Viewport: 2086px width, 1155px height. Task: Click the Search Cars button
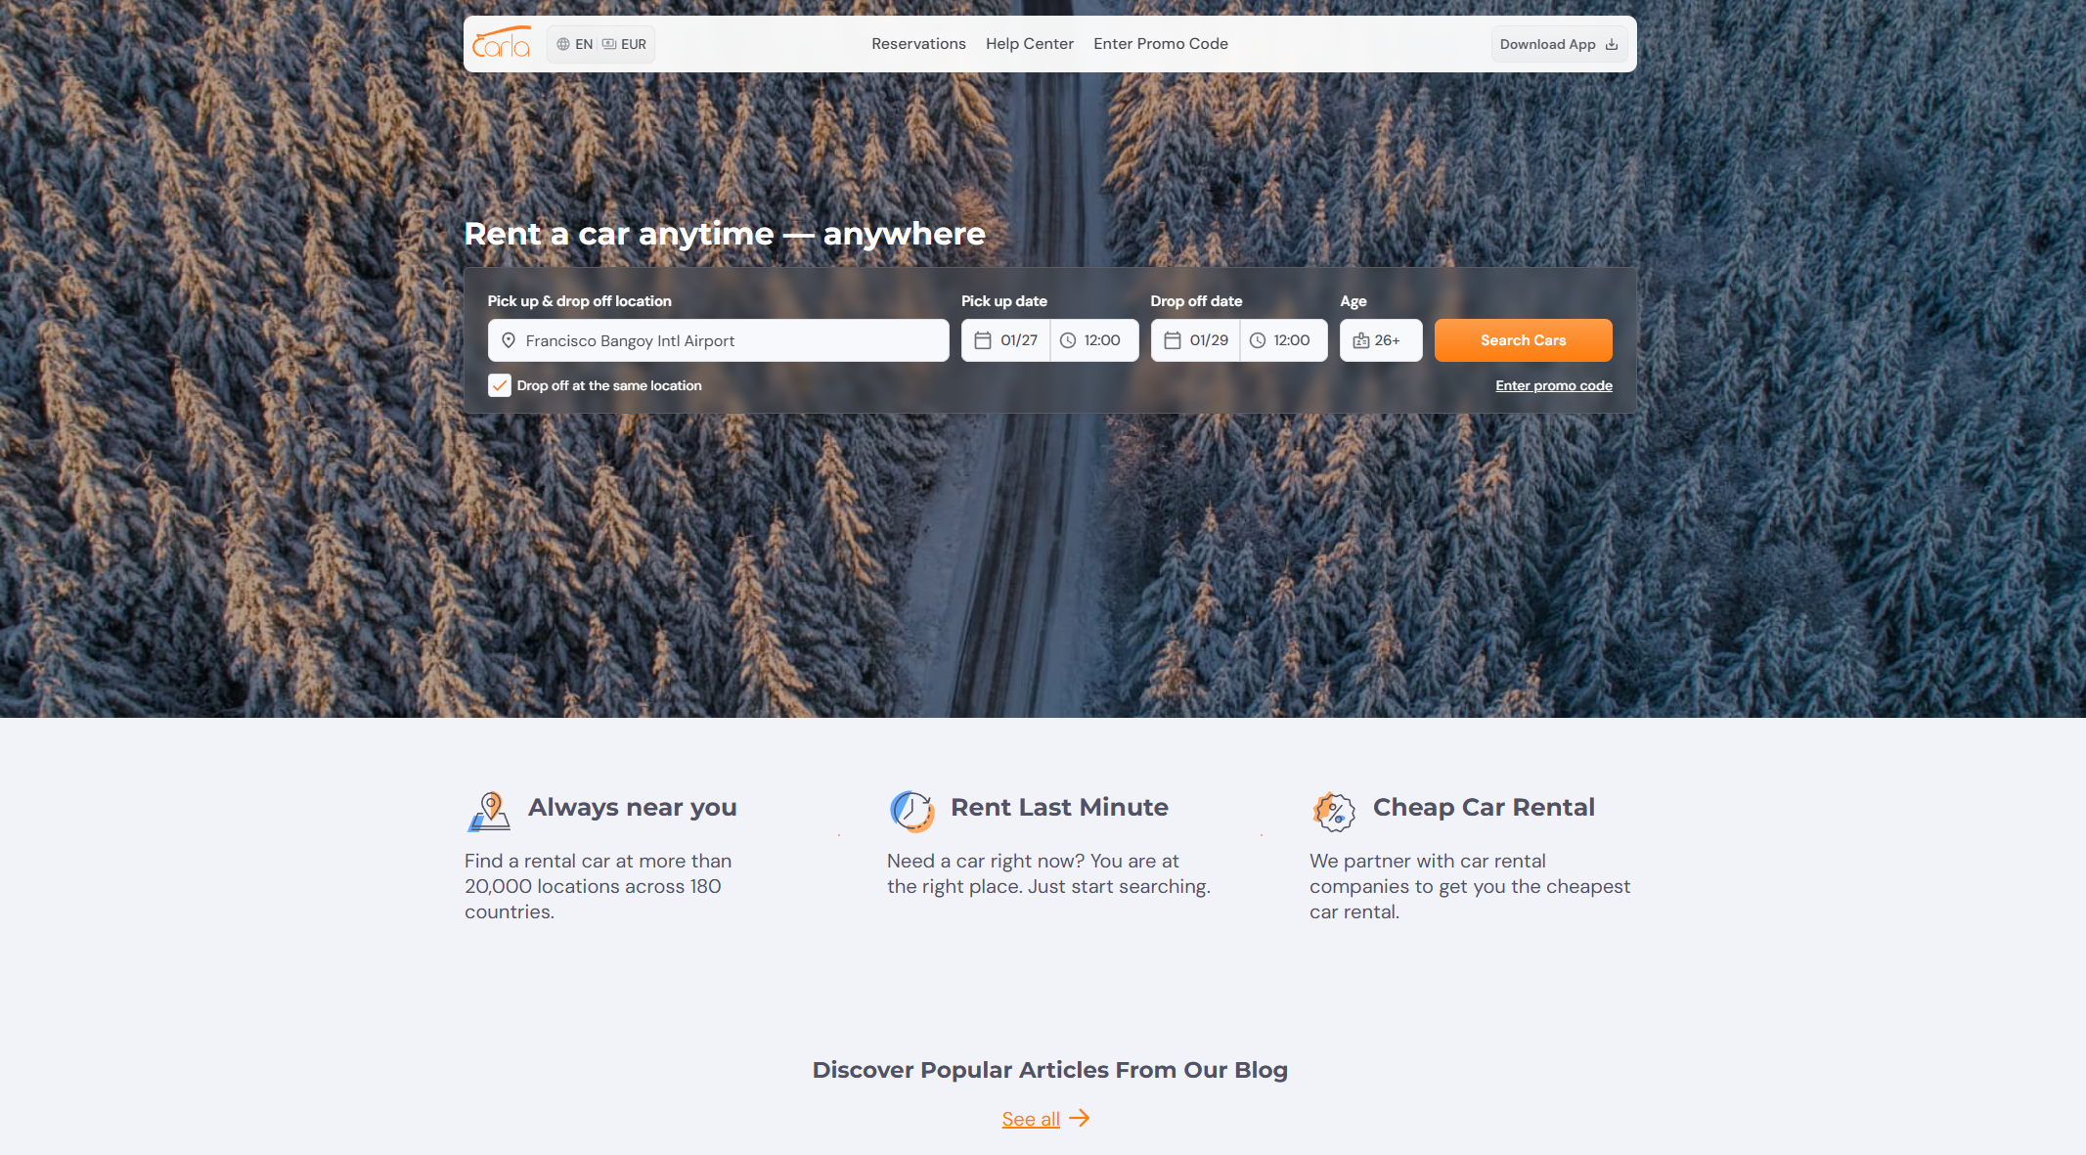1523,340
